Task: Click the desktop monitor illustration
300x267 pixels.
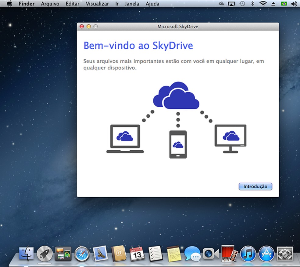Action: coord(230,139)
